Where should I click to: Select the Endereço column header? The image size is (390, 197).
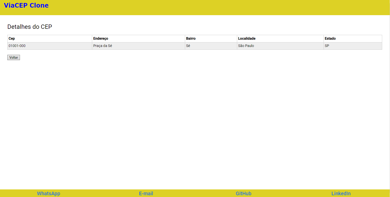101,38
